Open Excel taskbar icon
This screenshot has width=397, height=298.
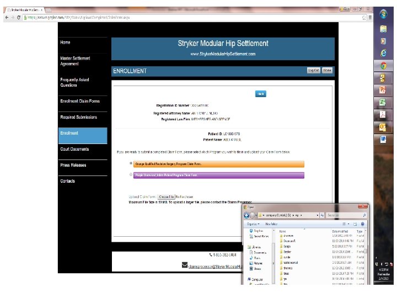click(x=382, y=103)
